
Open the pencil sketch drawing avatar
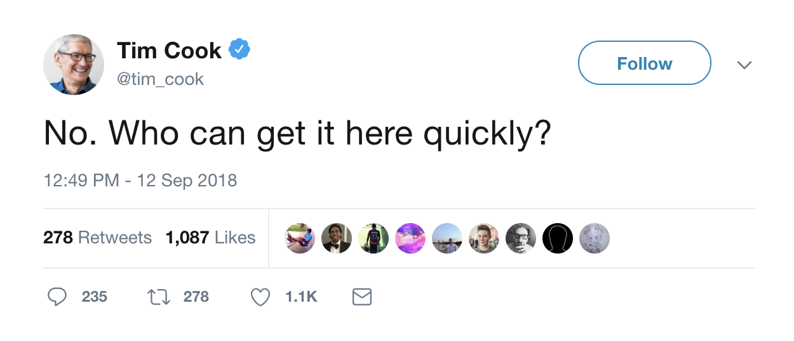[x=595, y=238]
